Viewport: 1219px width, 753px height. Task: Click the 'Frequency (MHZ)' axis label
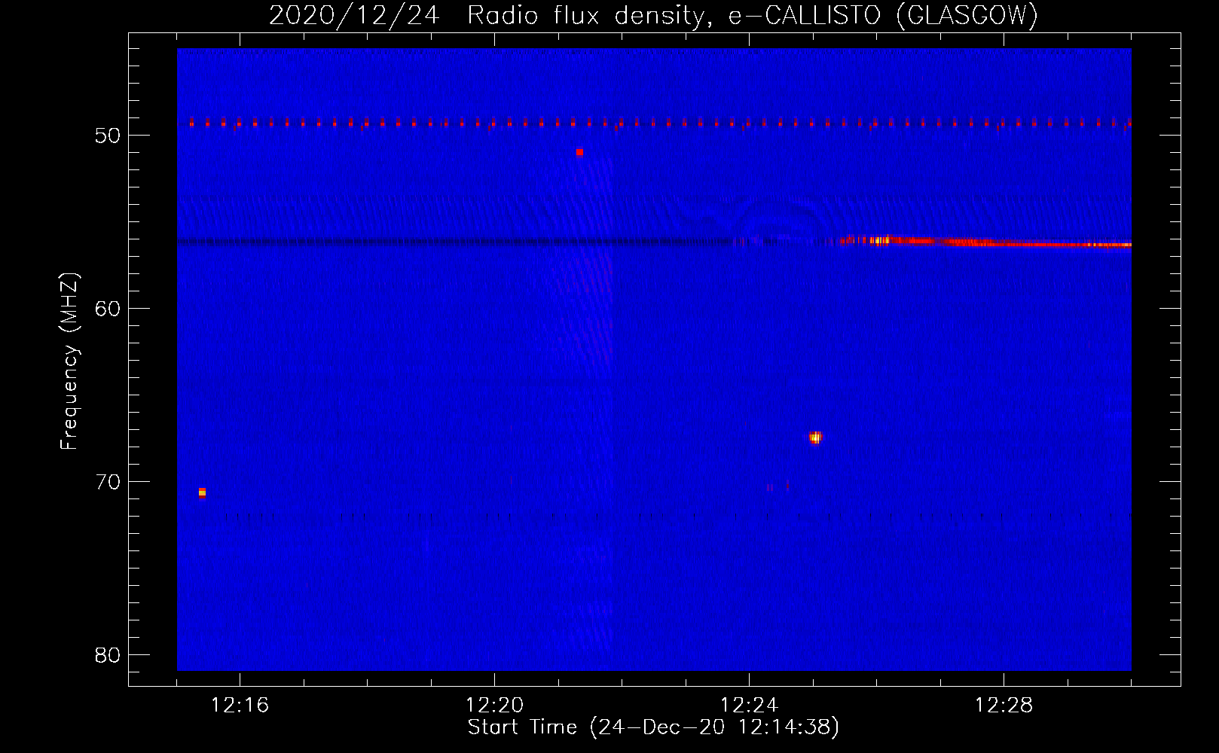(69, 361)
